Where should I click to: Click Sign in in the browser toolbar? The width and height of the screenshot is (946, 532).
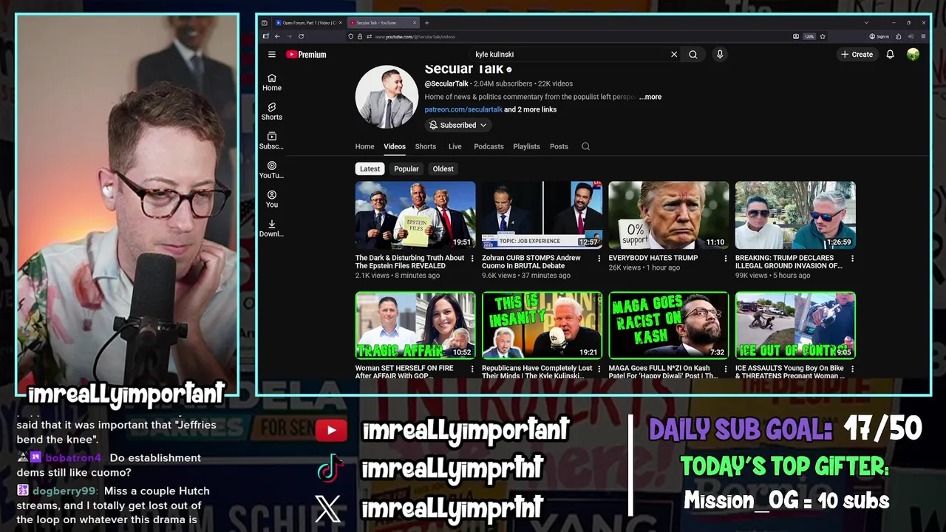(879, 36)
